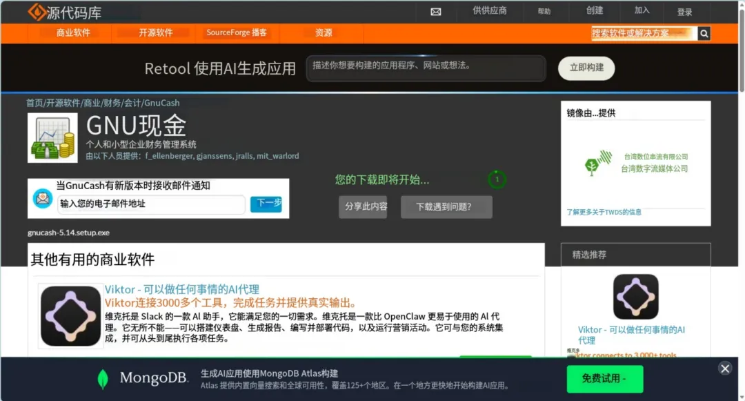Click contributor gjanssens link
Viewport: 745px width, 401px height.
click(215, 156)
